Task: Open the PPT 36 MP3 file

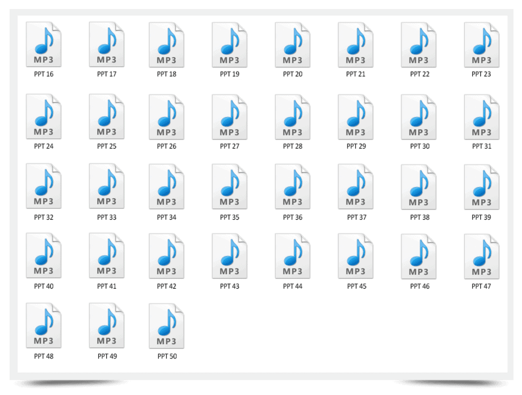Action: click(292, 188)
